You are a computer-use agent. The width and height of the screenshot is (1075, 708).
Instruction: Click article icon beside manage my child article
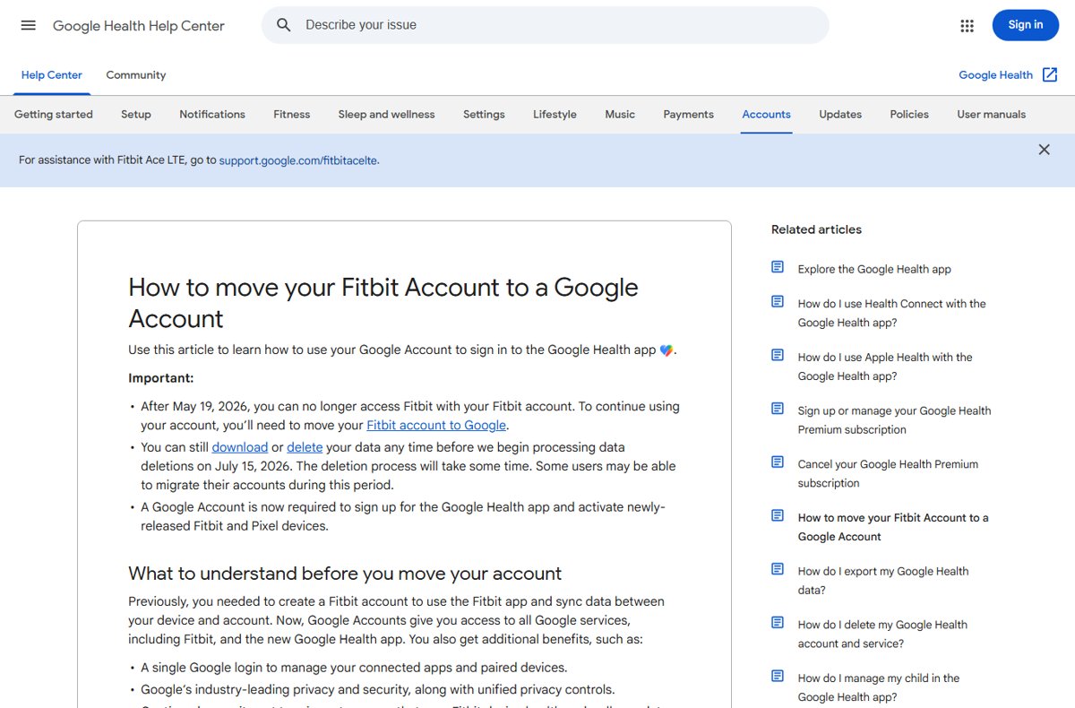coord(778,677)
